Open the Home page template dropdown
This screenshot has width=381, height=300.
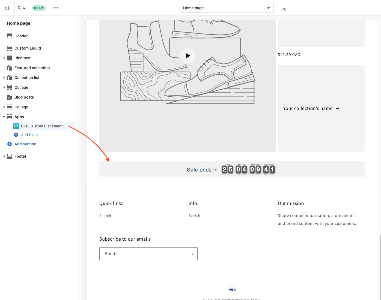tap(227, 8)
